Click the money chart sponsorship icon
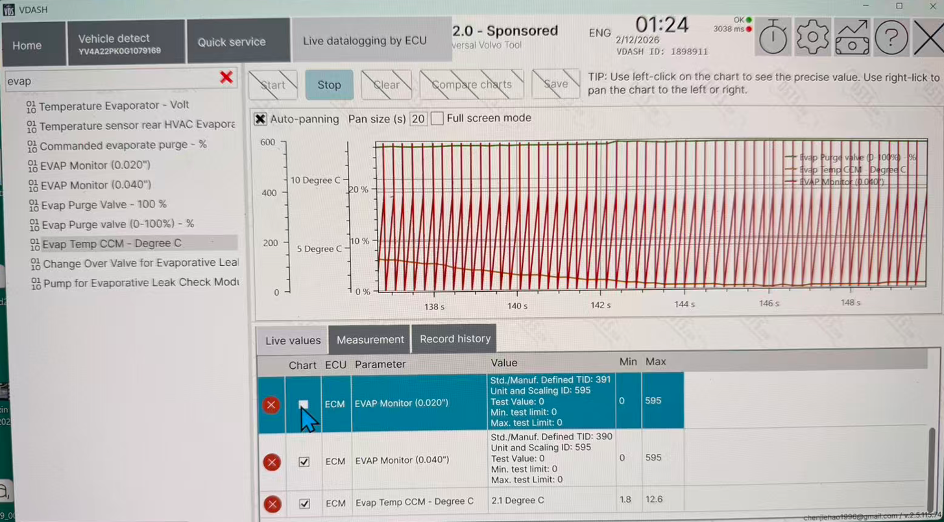This screenshot has height=522, width=944. [852, 38]
